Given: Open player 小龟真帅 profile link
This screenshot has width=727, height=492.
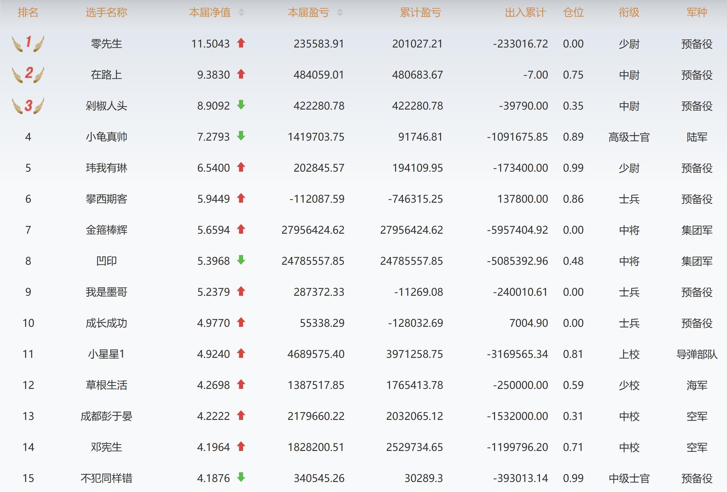Looking at the screenshot, I should click(x=106, y=137).
